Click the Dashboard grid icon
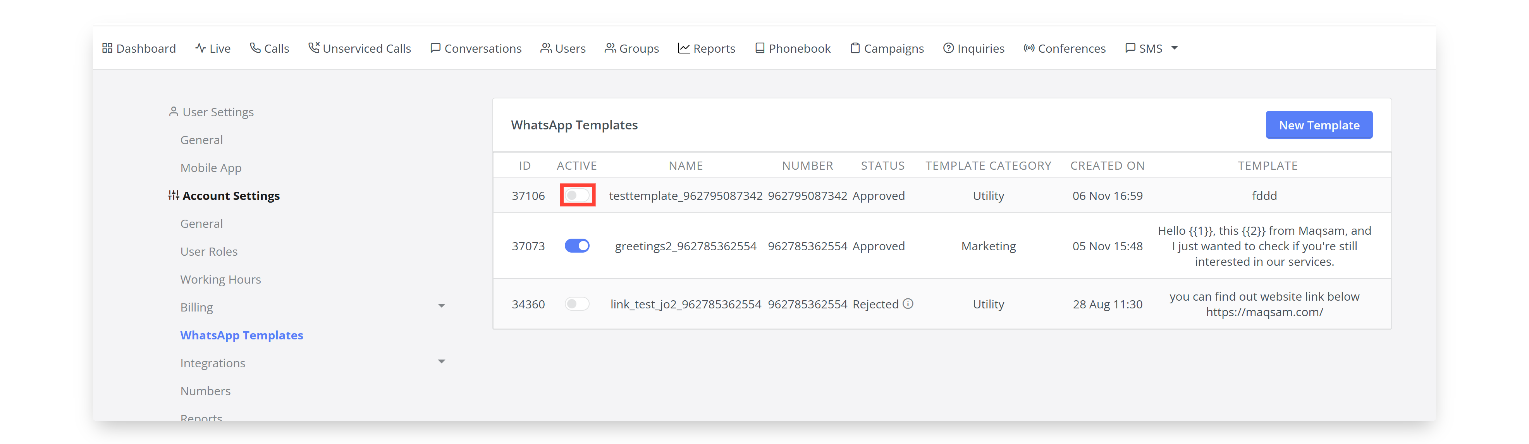Screen dimensions: 1529x444 (107, 48)
